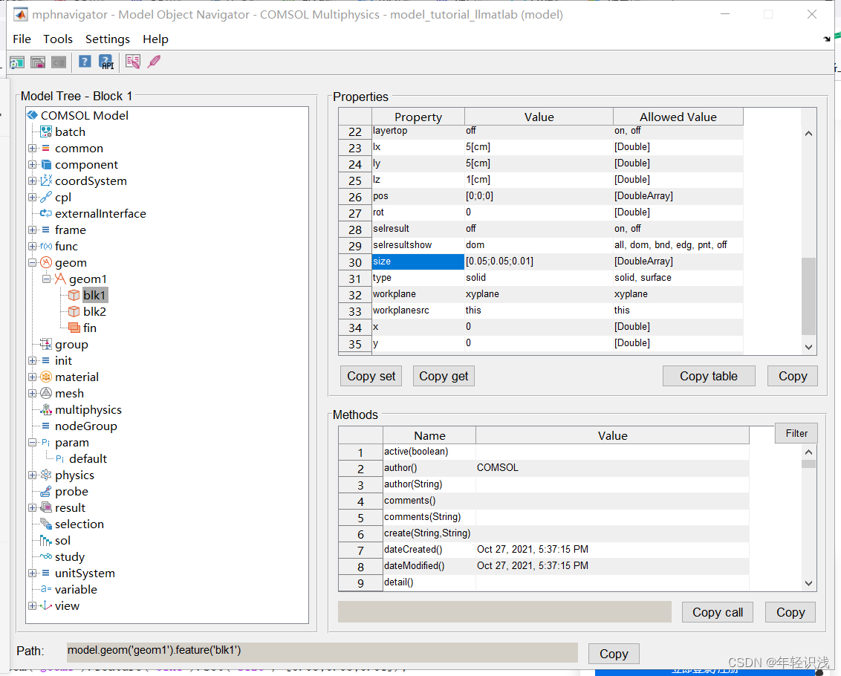
Task: Expand the coordSystem tree node
Action: 32,181
